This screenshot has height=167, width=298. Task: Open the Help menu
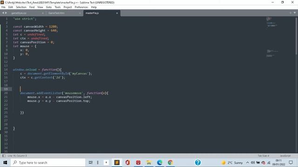pos(94,7)
